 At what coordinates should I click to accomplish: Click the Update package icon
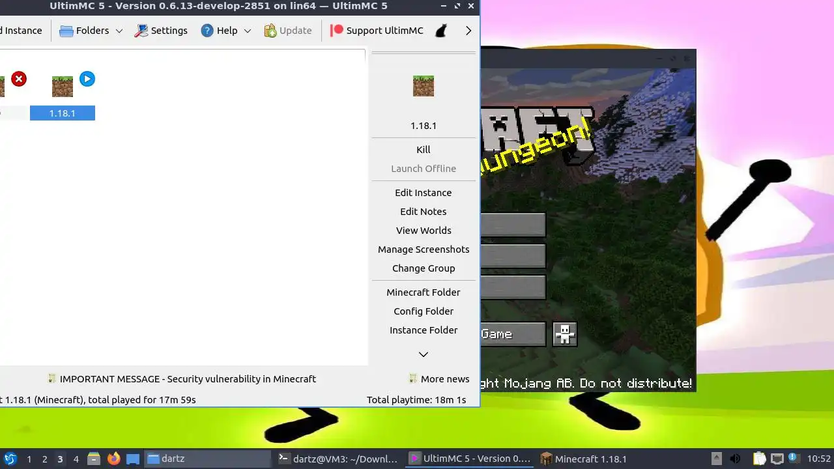pyautogui.click(x=270, y=31)
